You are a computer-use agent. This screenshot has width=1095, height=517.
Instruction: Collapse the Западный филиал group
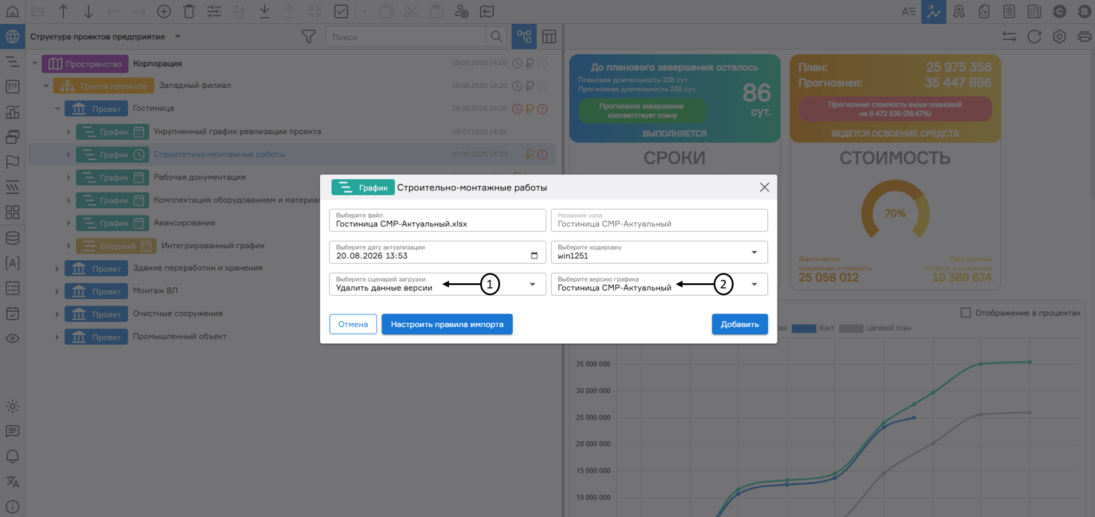click(46, 86)
